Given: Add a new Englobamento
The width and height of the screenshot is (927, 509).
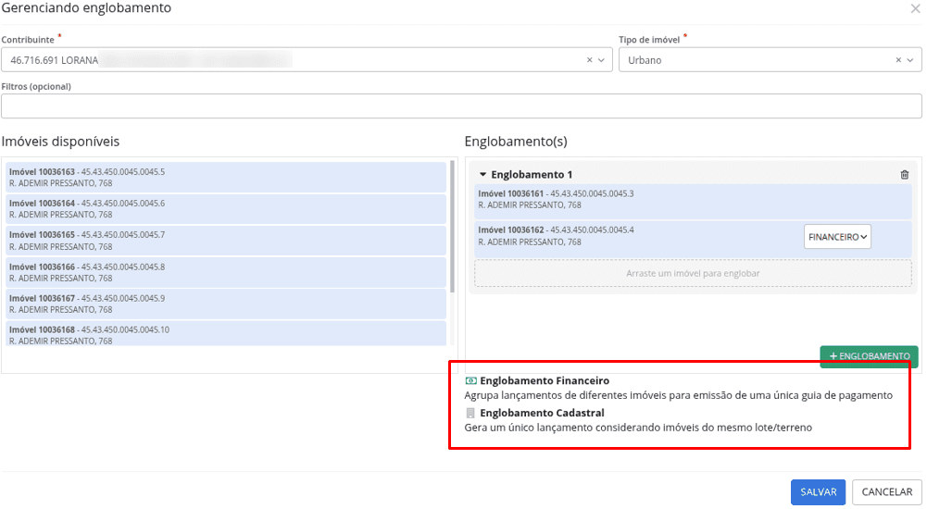Looking at the screenshot, I should click(869, 356).
